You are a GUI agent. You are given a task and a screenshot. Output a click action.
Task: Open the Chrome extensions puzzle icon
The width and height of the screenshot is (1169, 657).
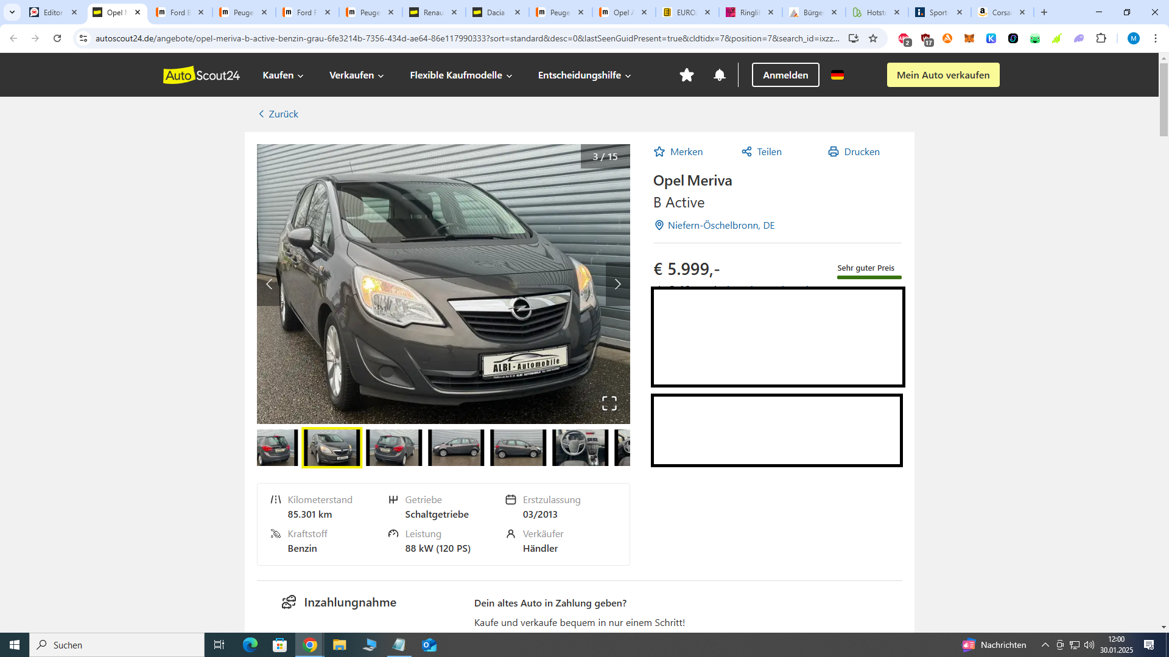[1101, 38]
